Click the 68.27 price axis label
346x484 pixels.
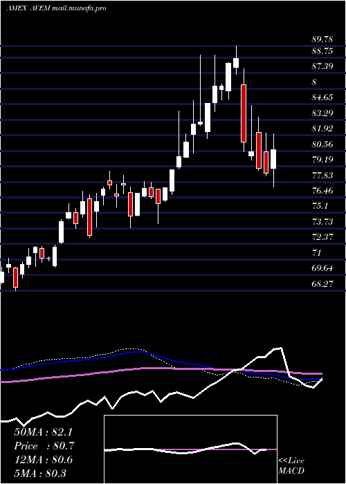click(322, 283)
